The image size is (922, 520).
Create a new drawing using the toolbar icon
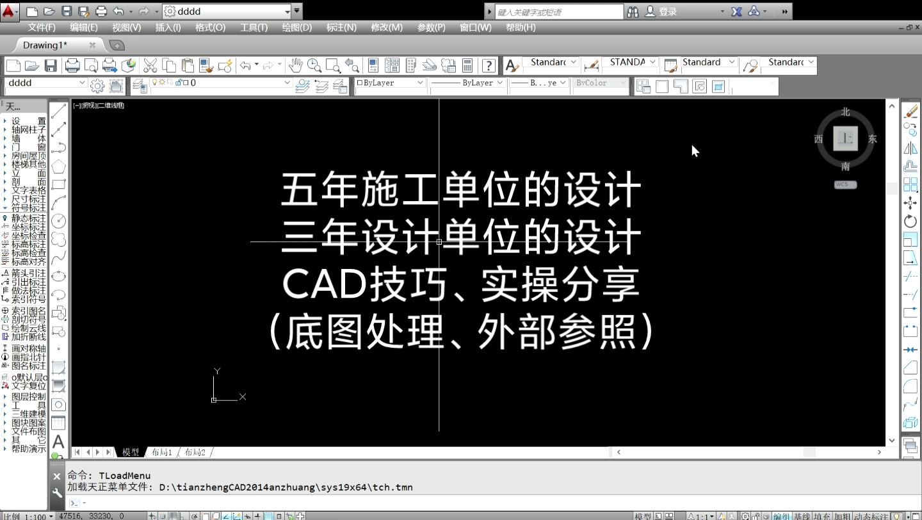pyautogui.click(x=13, y=65)
